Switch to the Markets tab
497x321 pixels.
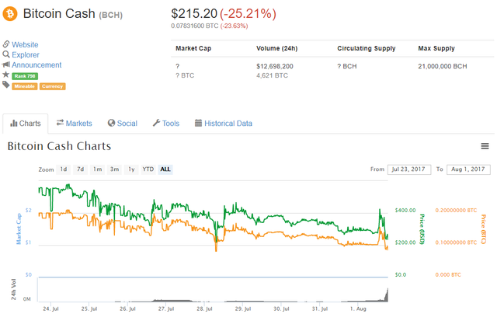coord(75,124)
